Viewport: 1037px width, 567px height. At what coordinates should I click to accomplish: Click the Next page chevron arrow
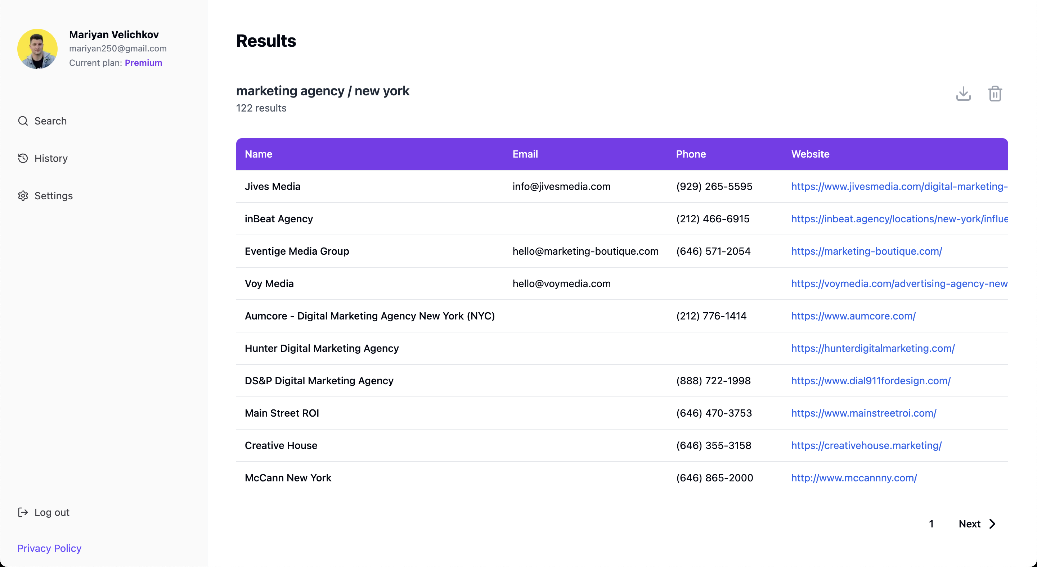992,524
